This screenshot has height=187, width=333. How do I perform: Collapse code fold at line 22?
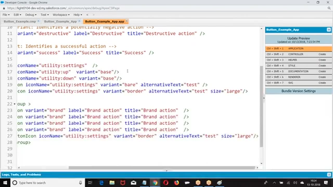click(15, 104)
